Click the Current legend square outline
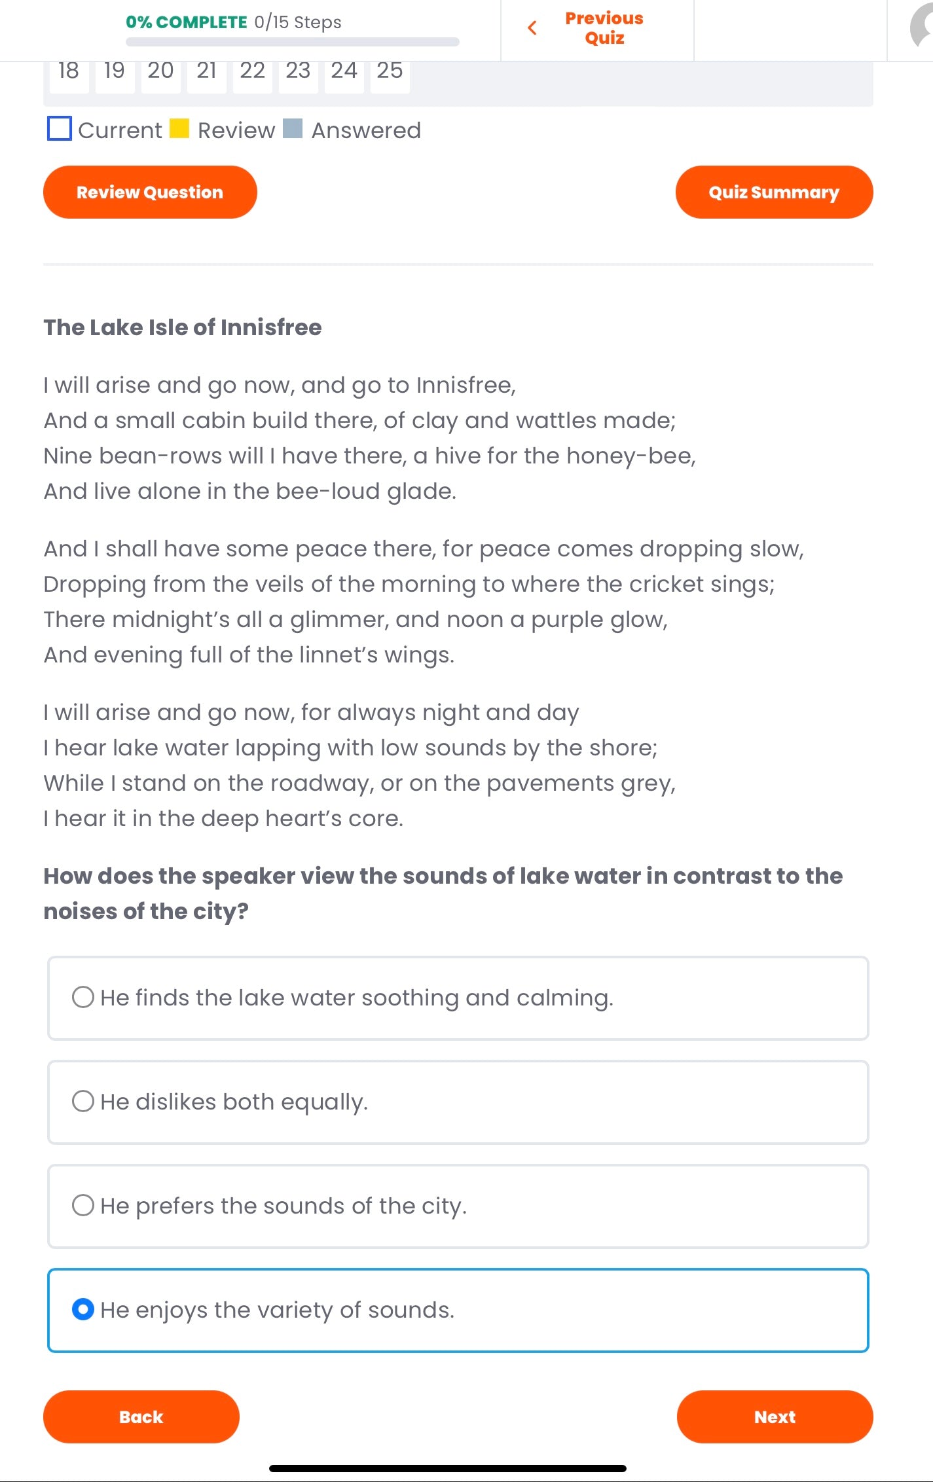The height and width of the screenshot is (1482, 933). 60,128
